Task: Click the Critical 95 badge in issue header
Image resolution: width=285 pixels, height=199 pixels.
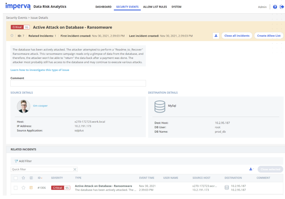Action: click(x=20, y=27)
